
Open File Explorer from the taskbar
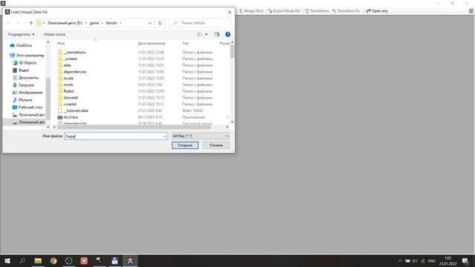pyautogui.click(x=38, y=260)
